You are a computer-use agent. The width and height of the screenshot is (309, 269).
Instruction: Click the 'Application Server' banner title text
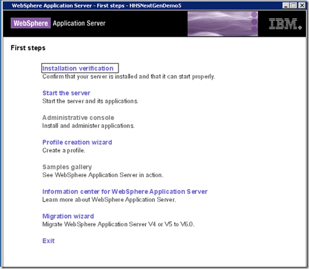point(79,23)
